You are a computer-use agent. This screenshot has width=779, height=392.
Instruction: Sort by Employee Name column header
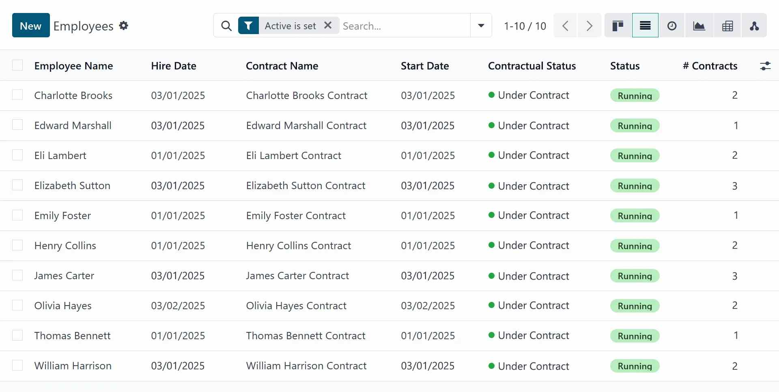click(73, 66)
